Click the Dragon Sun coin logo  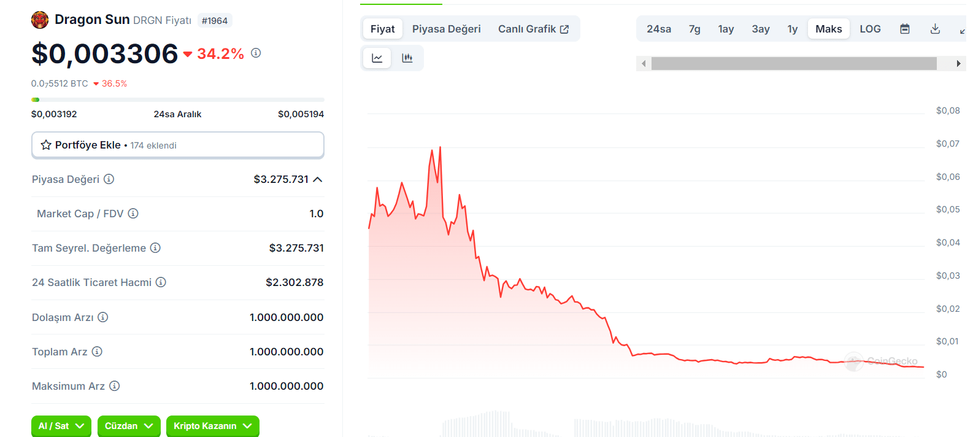point(40,20)
